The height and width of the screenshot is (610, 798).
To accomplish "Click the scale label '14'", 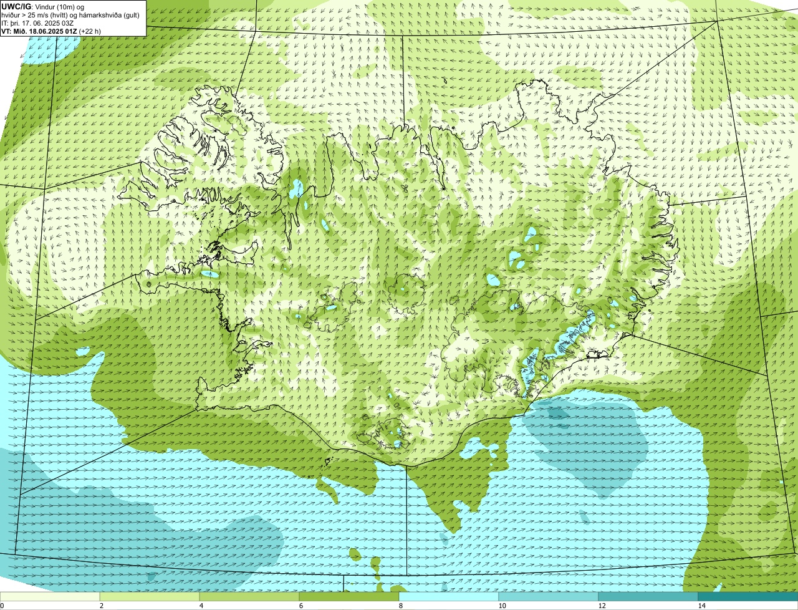I will [x=701, y=606].
